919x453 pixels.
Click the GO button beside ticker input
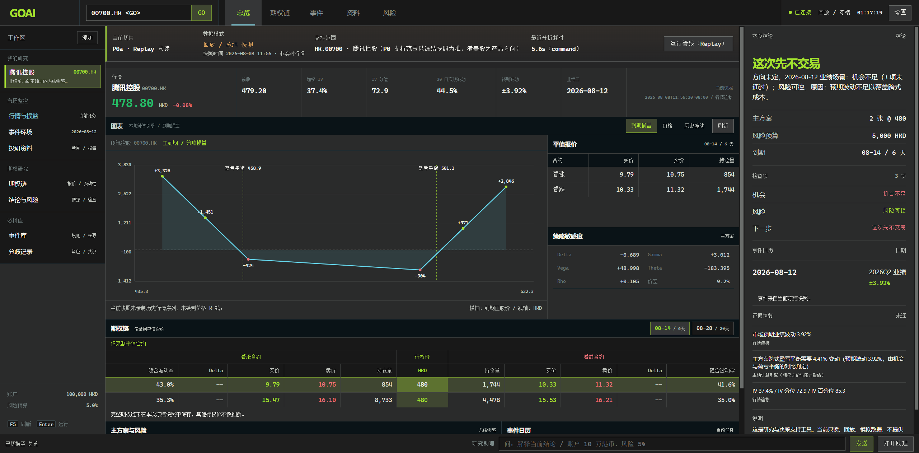[x=201, y=13]
